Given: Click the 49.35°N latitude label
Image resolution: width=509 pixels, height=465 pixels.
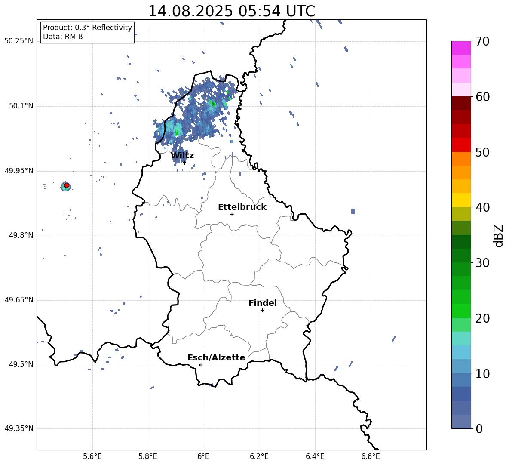Looking at the screenshot, I should click(x=19, y=428).
